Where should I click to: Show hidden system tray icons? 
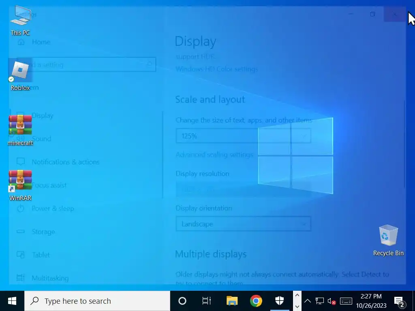pos(307,301)
